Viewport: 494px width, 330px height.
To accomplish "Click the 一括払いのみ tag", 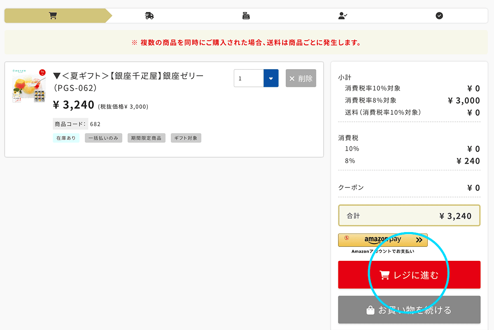I will (x=103, y=138).
